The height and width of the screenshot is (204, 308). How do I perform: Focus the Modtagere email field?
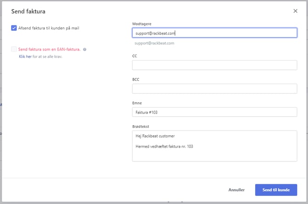click(215, 33)
